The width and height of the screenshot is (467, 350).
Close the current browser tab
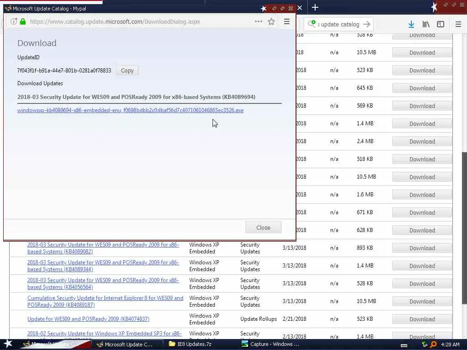(300, 8)
